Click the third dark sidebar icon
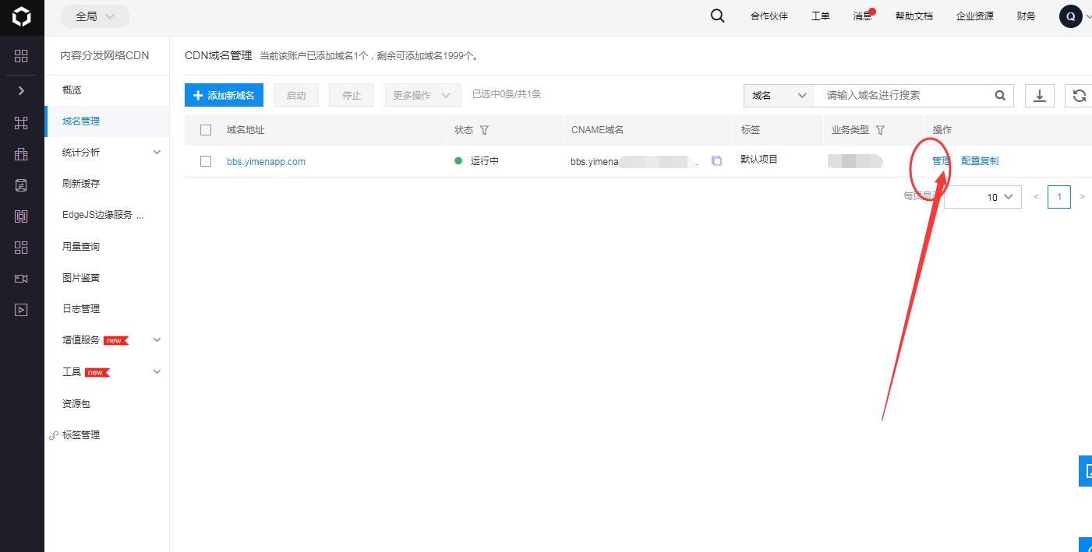1092x552 pixels. coord(21,123)
